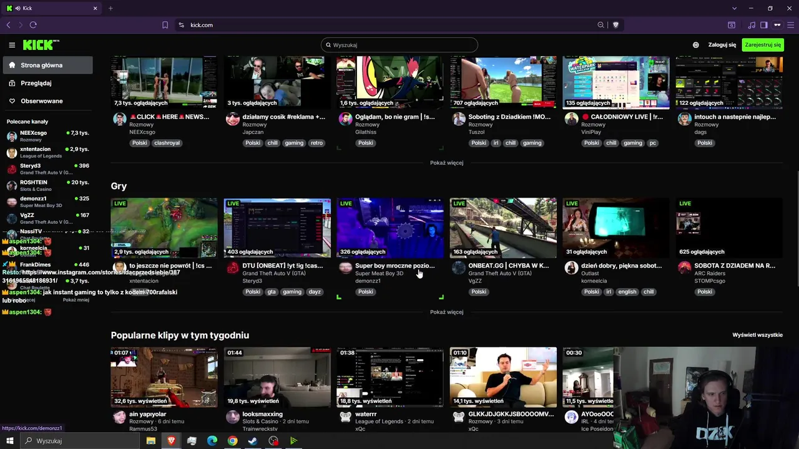
Task: Select Obserwowane in the sidebar
Action: (x=47, y=101)
